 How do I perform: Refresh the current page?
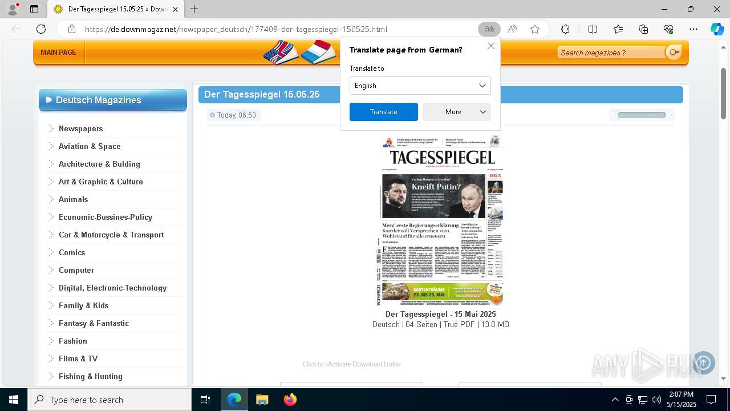[x=41, y=29]
